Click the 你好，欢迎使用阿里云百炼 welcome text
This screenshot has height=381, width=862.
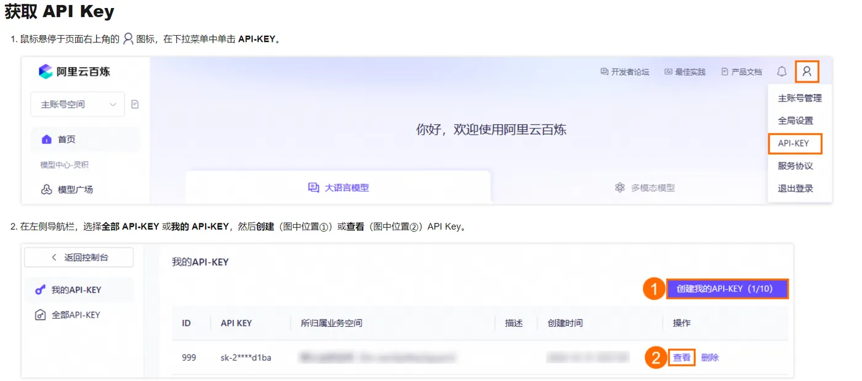491,130
